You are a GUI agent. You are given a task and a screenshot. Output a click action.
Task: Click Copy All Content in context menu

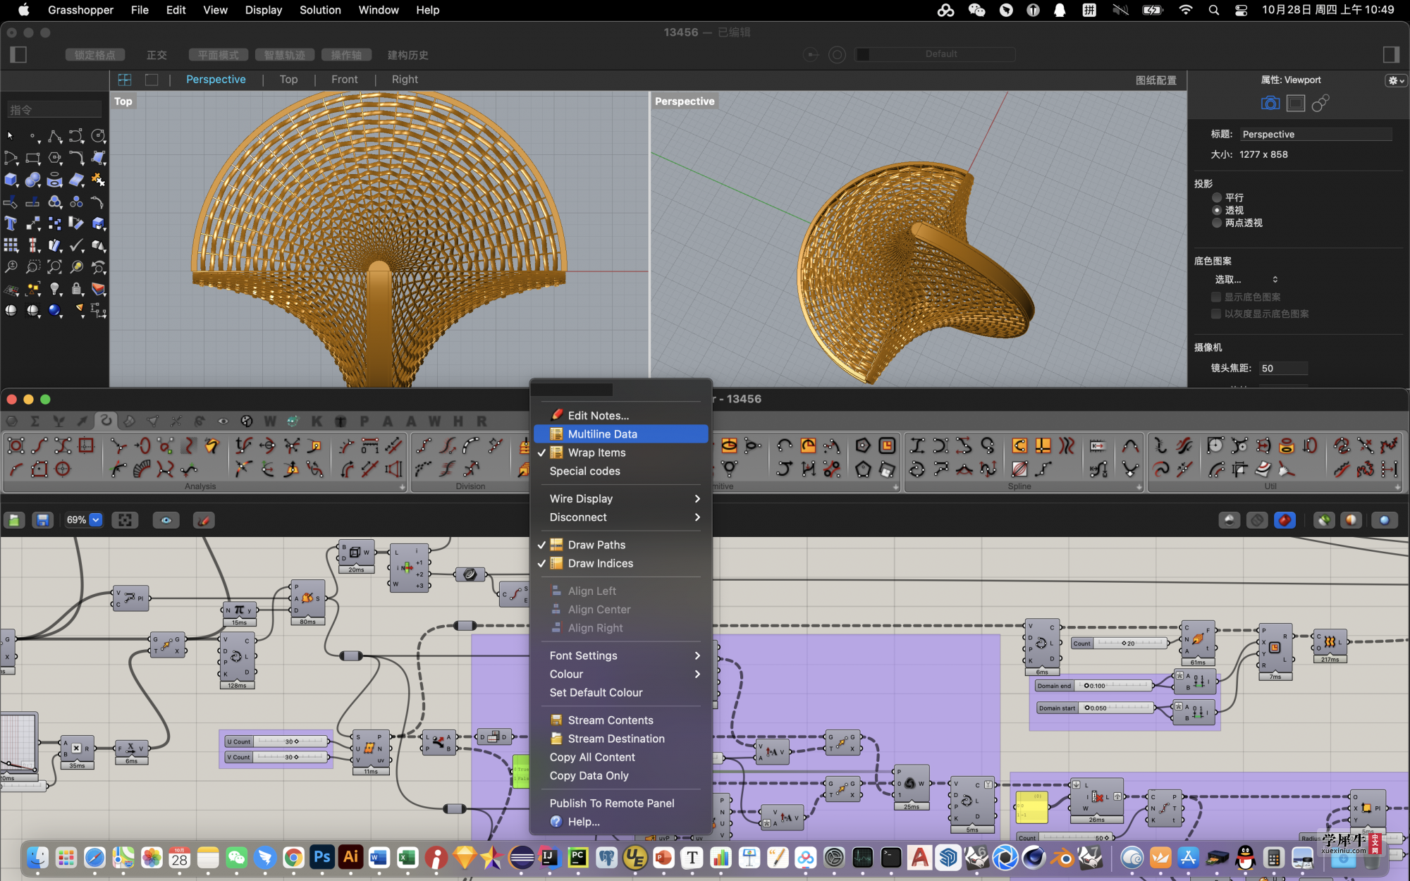(x=620, y=757)
